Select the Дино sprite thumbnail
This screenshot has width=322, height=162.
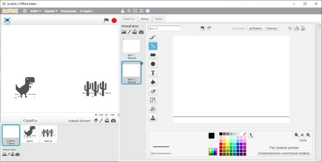[x=30, y=134]
